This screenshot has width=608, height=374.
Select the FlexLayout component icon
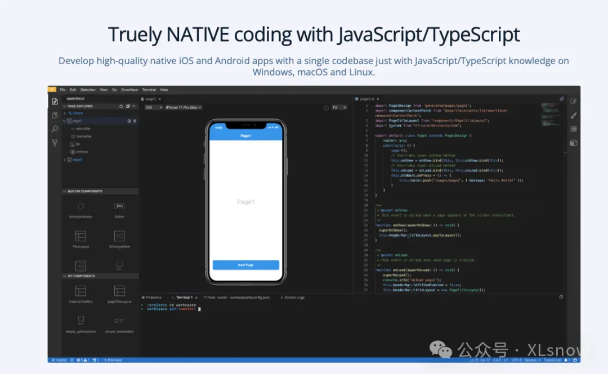pyautogui.click(x=81, y=236)
